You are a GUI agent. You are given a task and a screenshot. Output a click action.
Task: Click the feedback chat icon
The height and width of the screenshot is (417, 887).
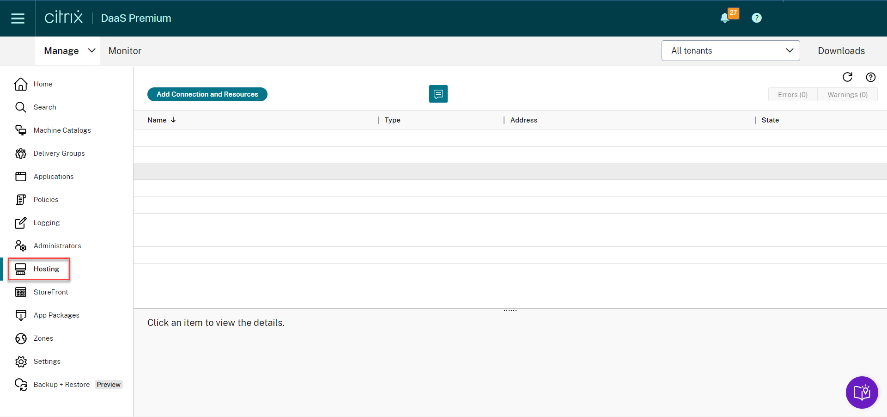(438, 94)
